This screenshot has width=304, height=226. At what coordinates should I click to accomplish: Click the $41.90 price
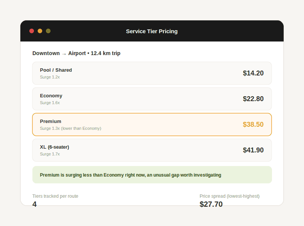253,150
